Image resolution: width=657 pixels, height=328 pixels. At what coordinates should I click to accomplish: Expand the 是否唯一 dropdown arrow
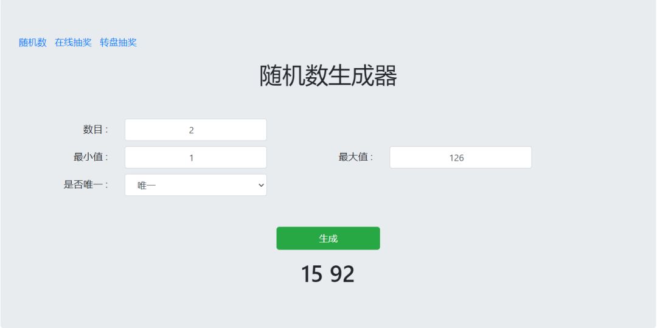click(x=261, y=185)
